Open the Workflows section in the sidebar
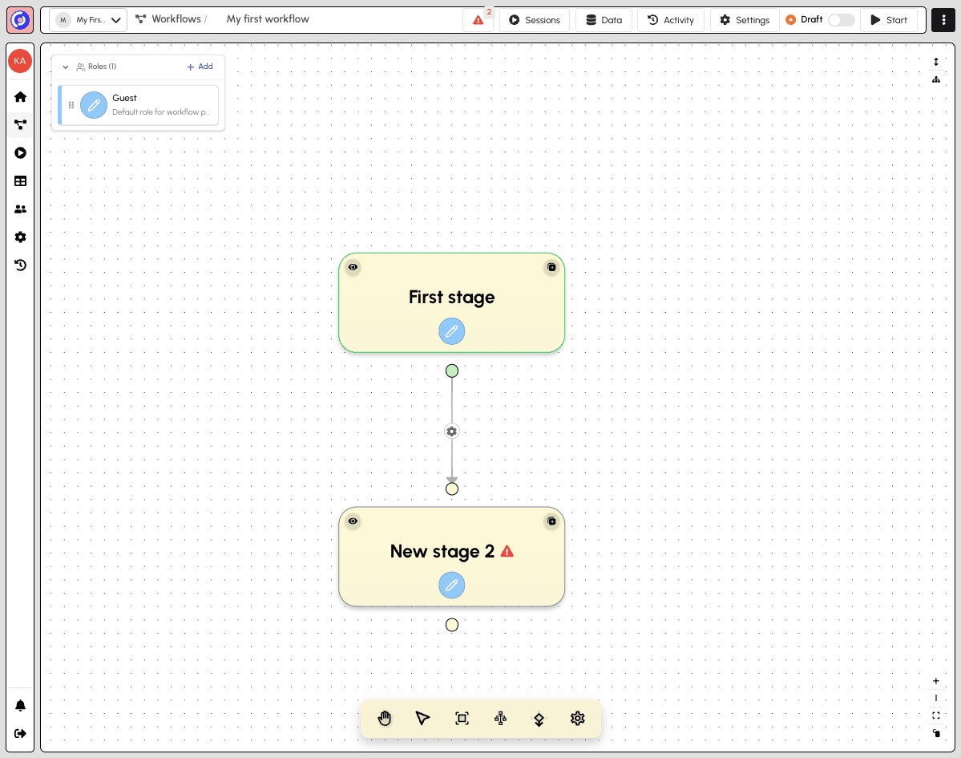The image size is (961, 758). point(20,124)
